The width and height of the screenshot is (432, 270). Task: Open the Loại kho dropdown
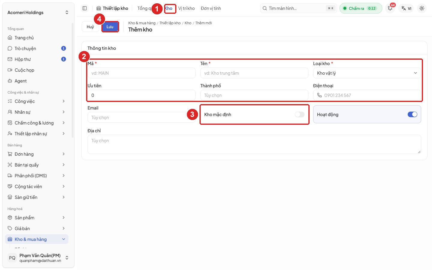[367, 73]
